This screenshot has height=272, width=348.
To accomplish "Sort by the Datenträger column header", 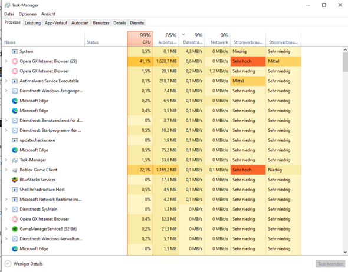I will coord(192,39).
